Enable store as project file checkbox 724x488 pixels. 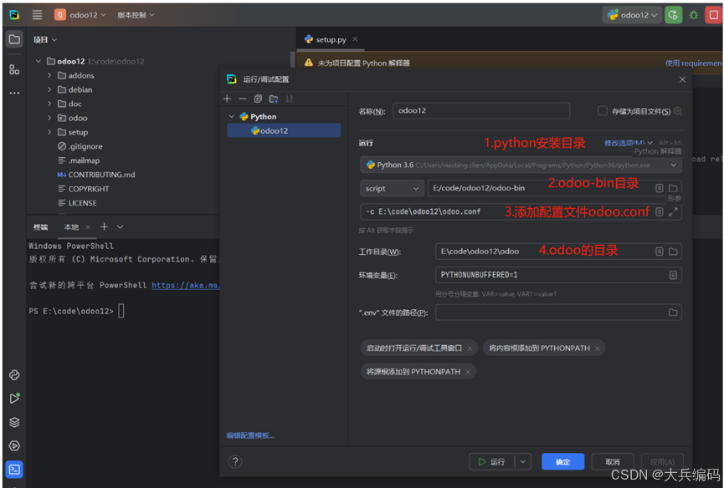coord(602,111)
